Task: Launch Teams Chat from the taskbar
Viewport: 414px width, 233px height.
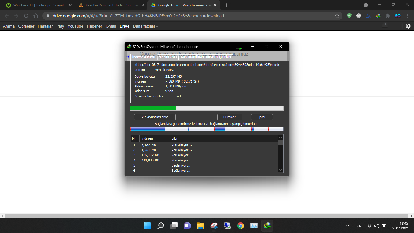Action: 187,226
